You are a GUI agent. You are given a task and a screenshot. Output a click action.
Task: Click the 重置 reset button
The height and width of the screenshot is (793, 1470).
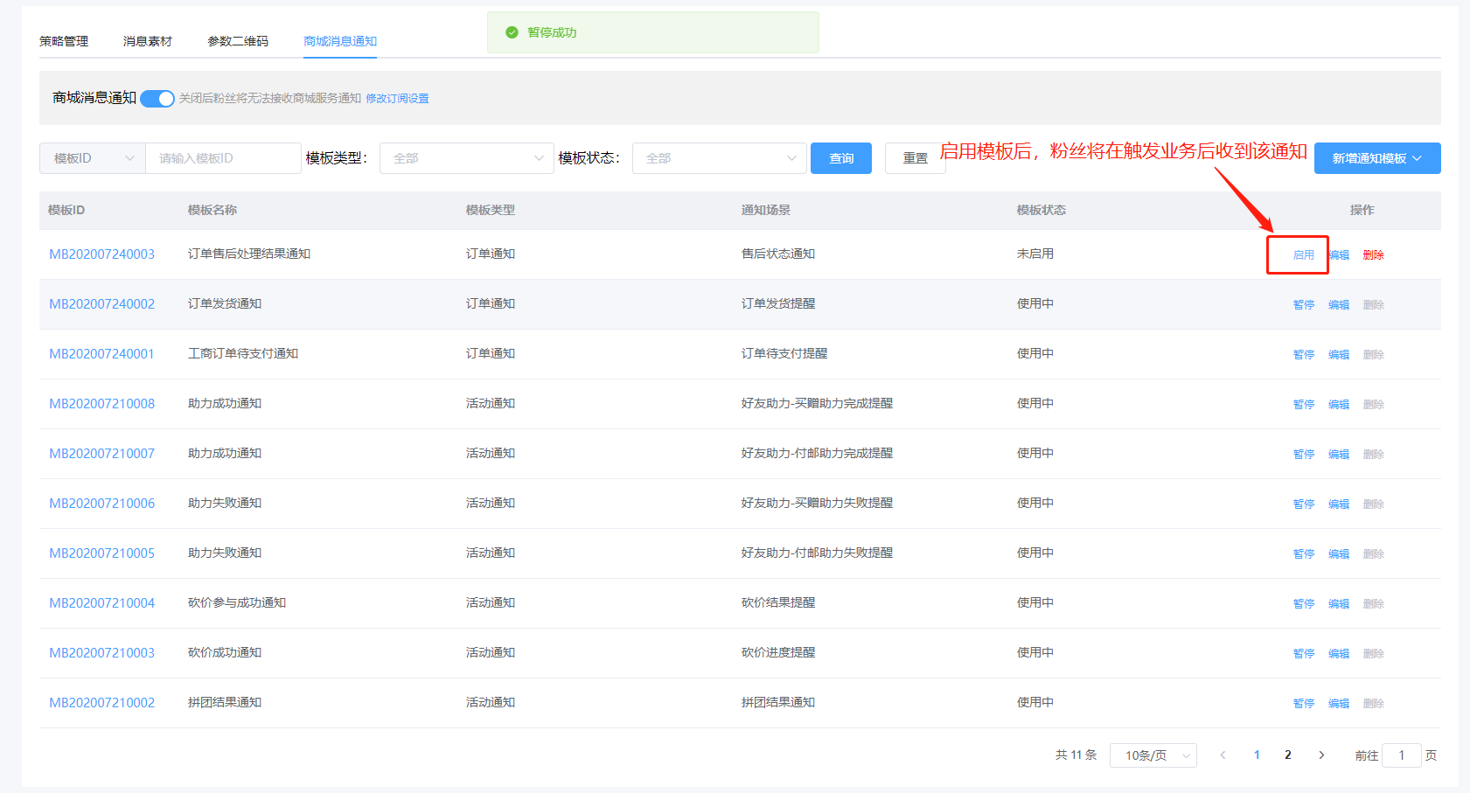point(915,158)
